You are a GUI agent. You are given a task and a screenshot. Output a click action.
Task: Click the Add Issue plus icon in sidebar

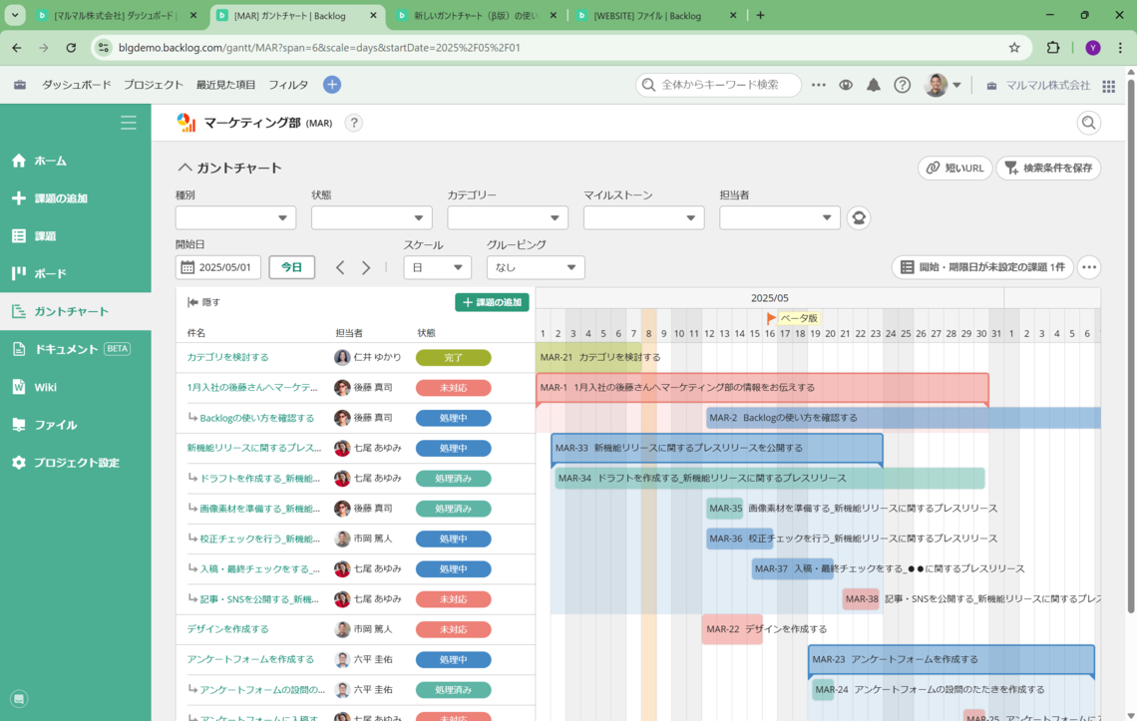pos(19,198)
